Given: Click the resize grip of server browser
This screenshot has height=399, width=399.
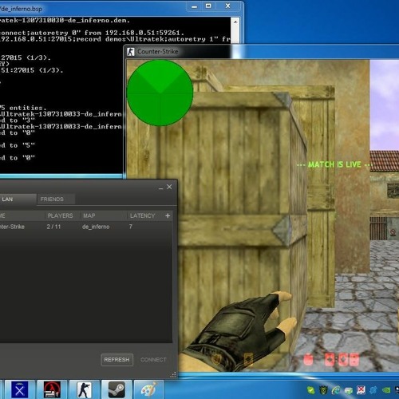Looking at the screenshot, I should (173, 375).
